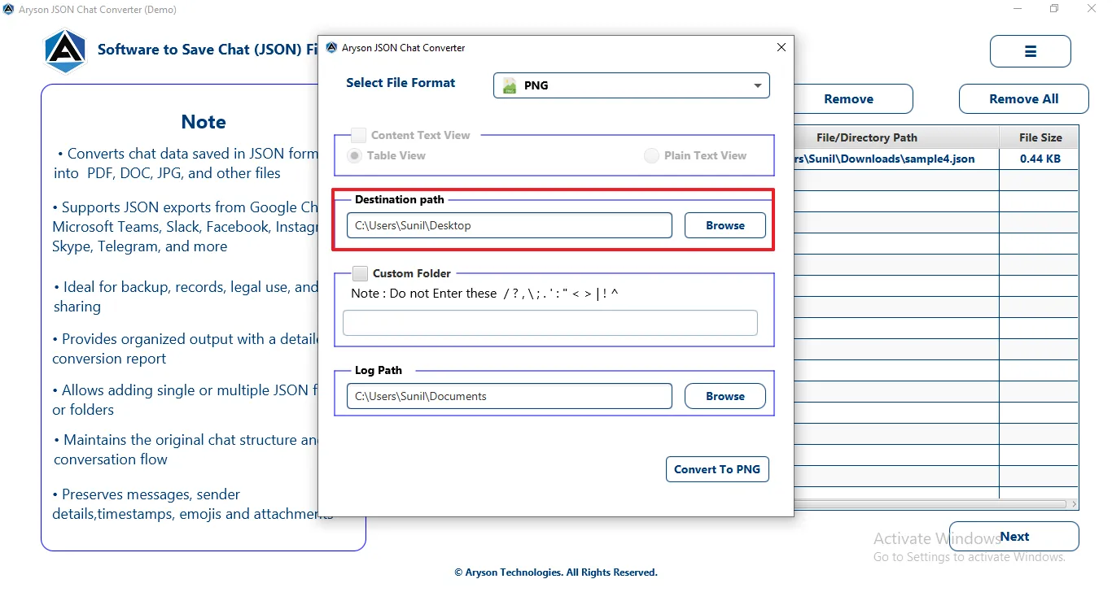Viewport: 1112px width, 592px height.
Task: Browse for a Destination path folder
Action: click(725, 225)
